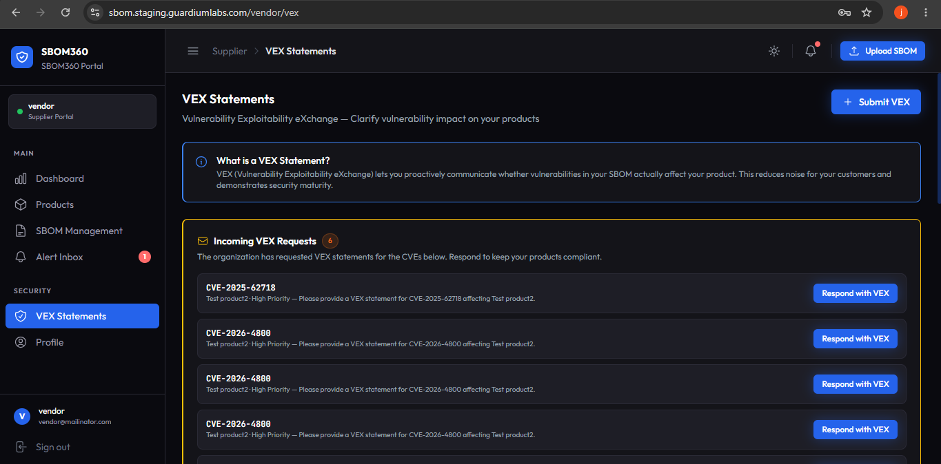Go back with browser back arrow

(16, 12)
